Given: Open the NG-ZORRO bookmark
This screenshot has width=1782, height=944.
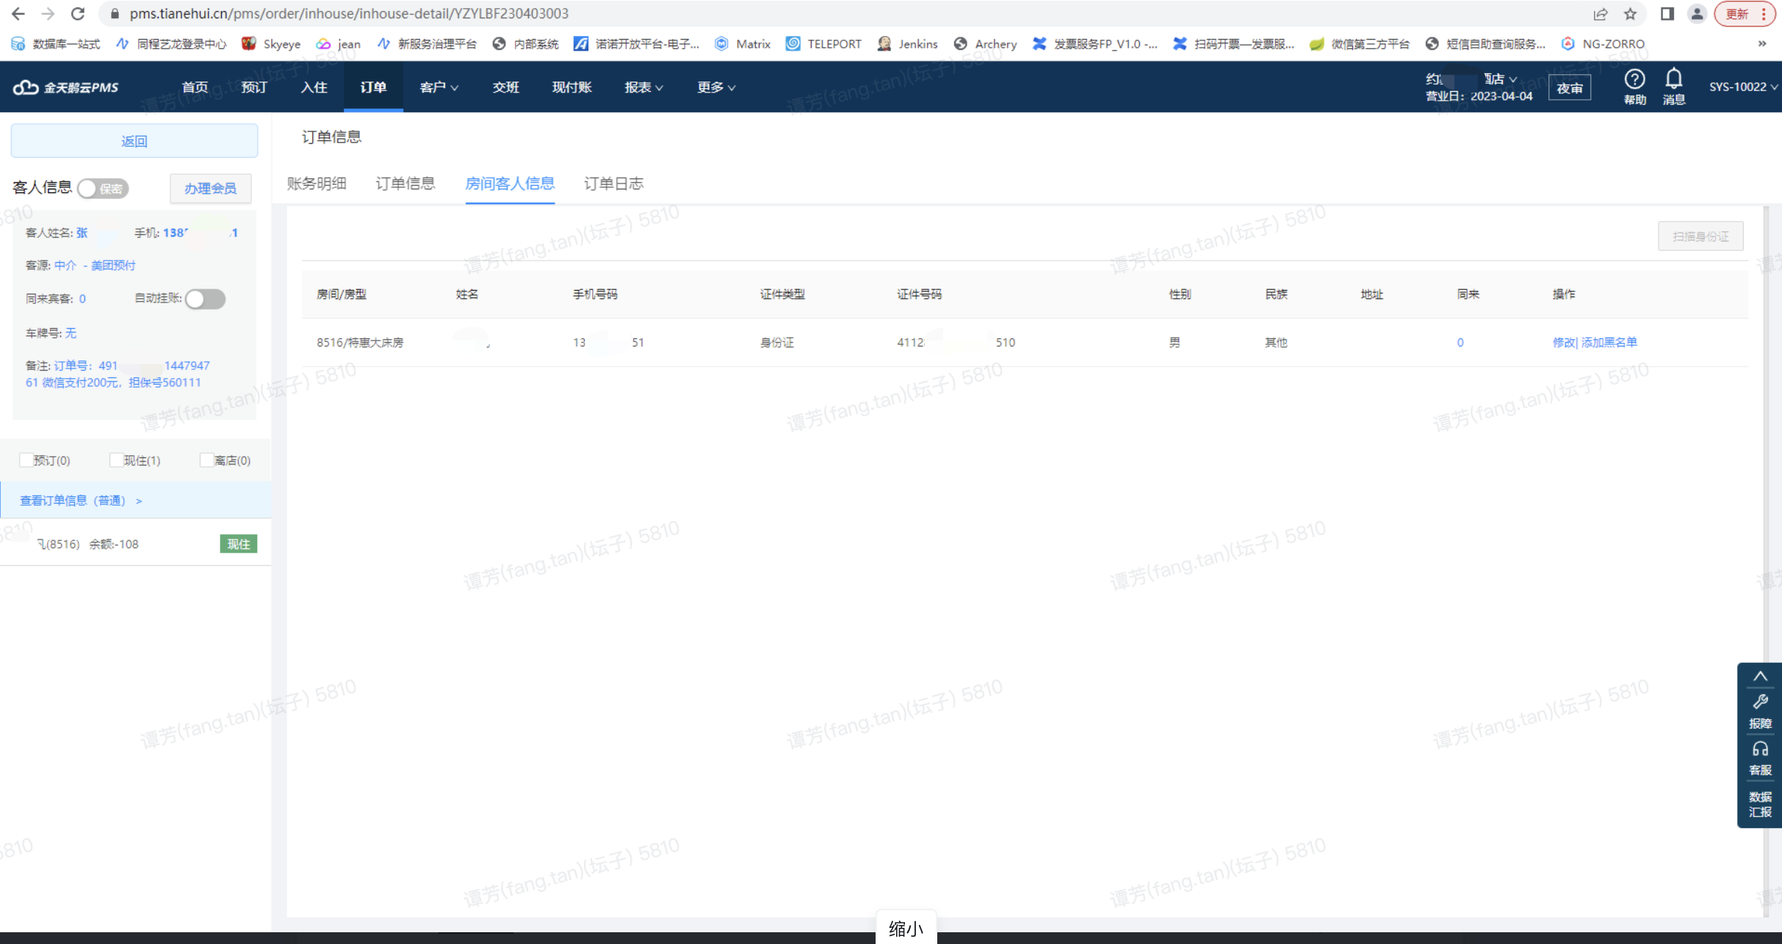Looking at the screenshot, I should point(1603,44).
